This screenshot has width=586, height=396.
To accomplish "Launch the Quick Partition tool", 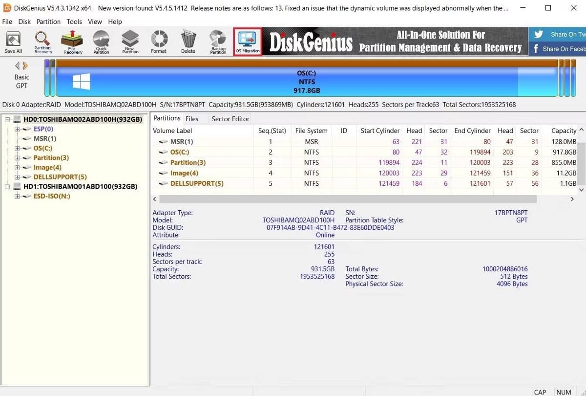I will [101, 42].
